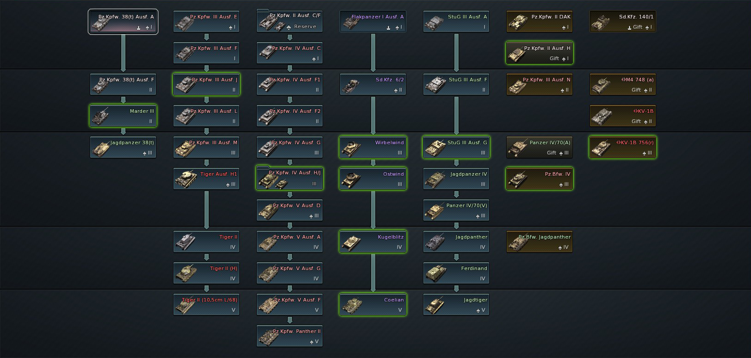751x358 pixels.
Task: Click the Tiger Ausf. H1 tank card
Action: (206, 179)
